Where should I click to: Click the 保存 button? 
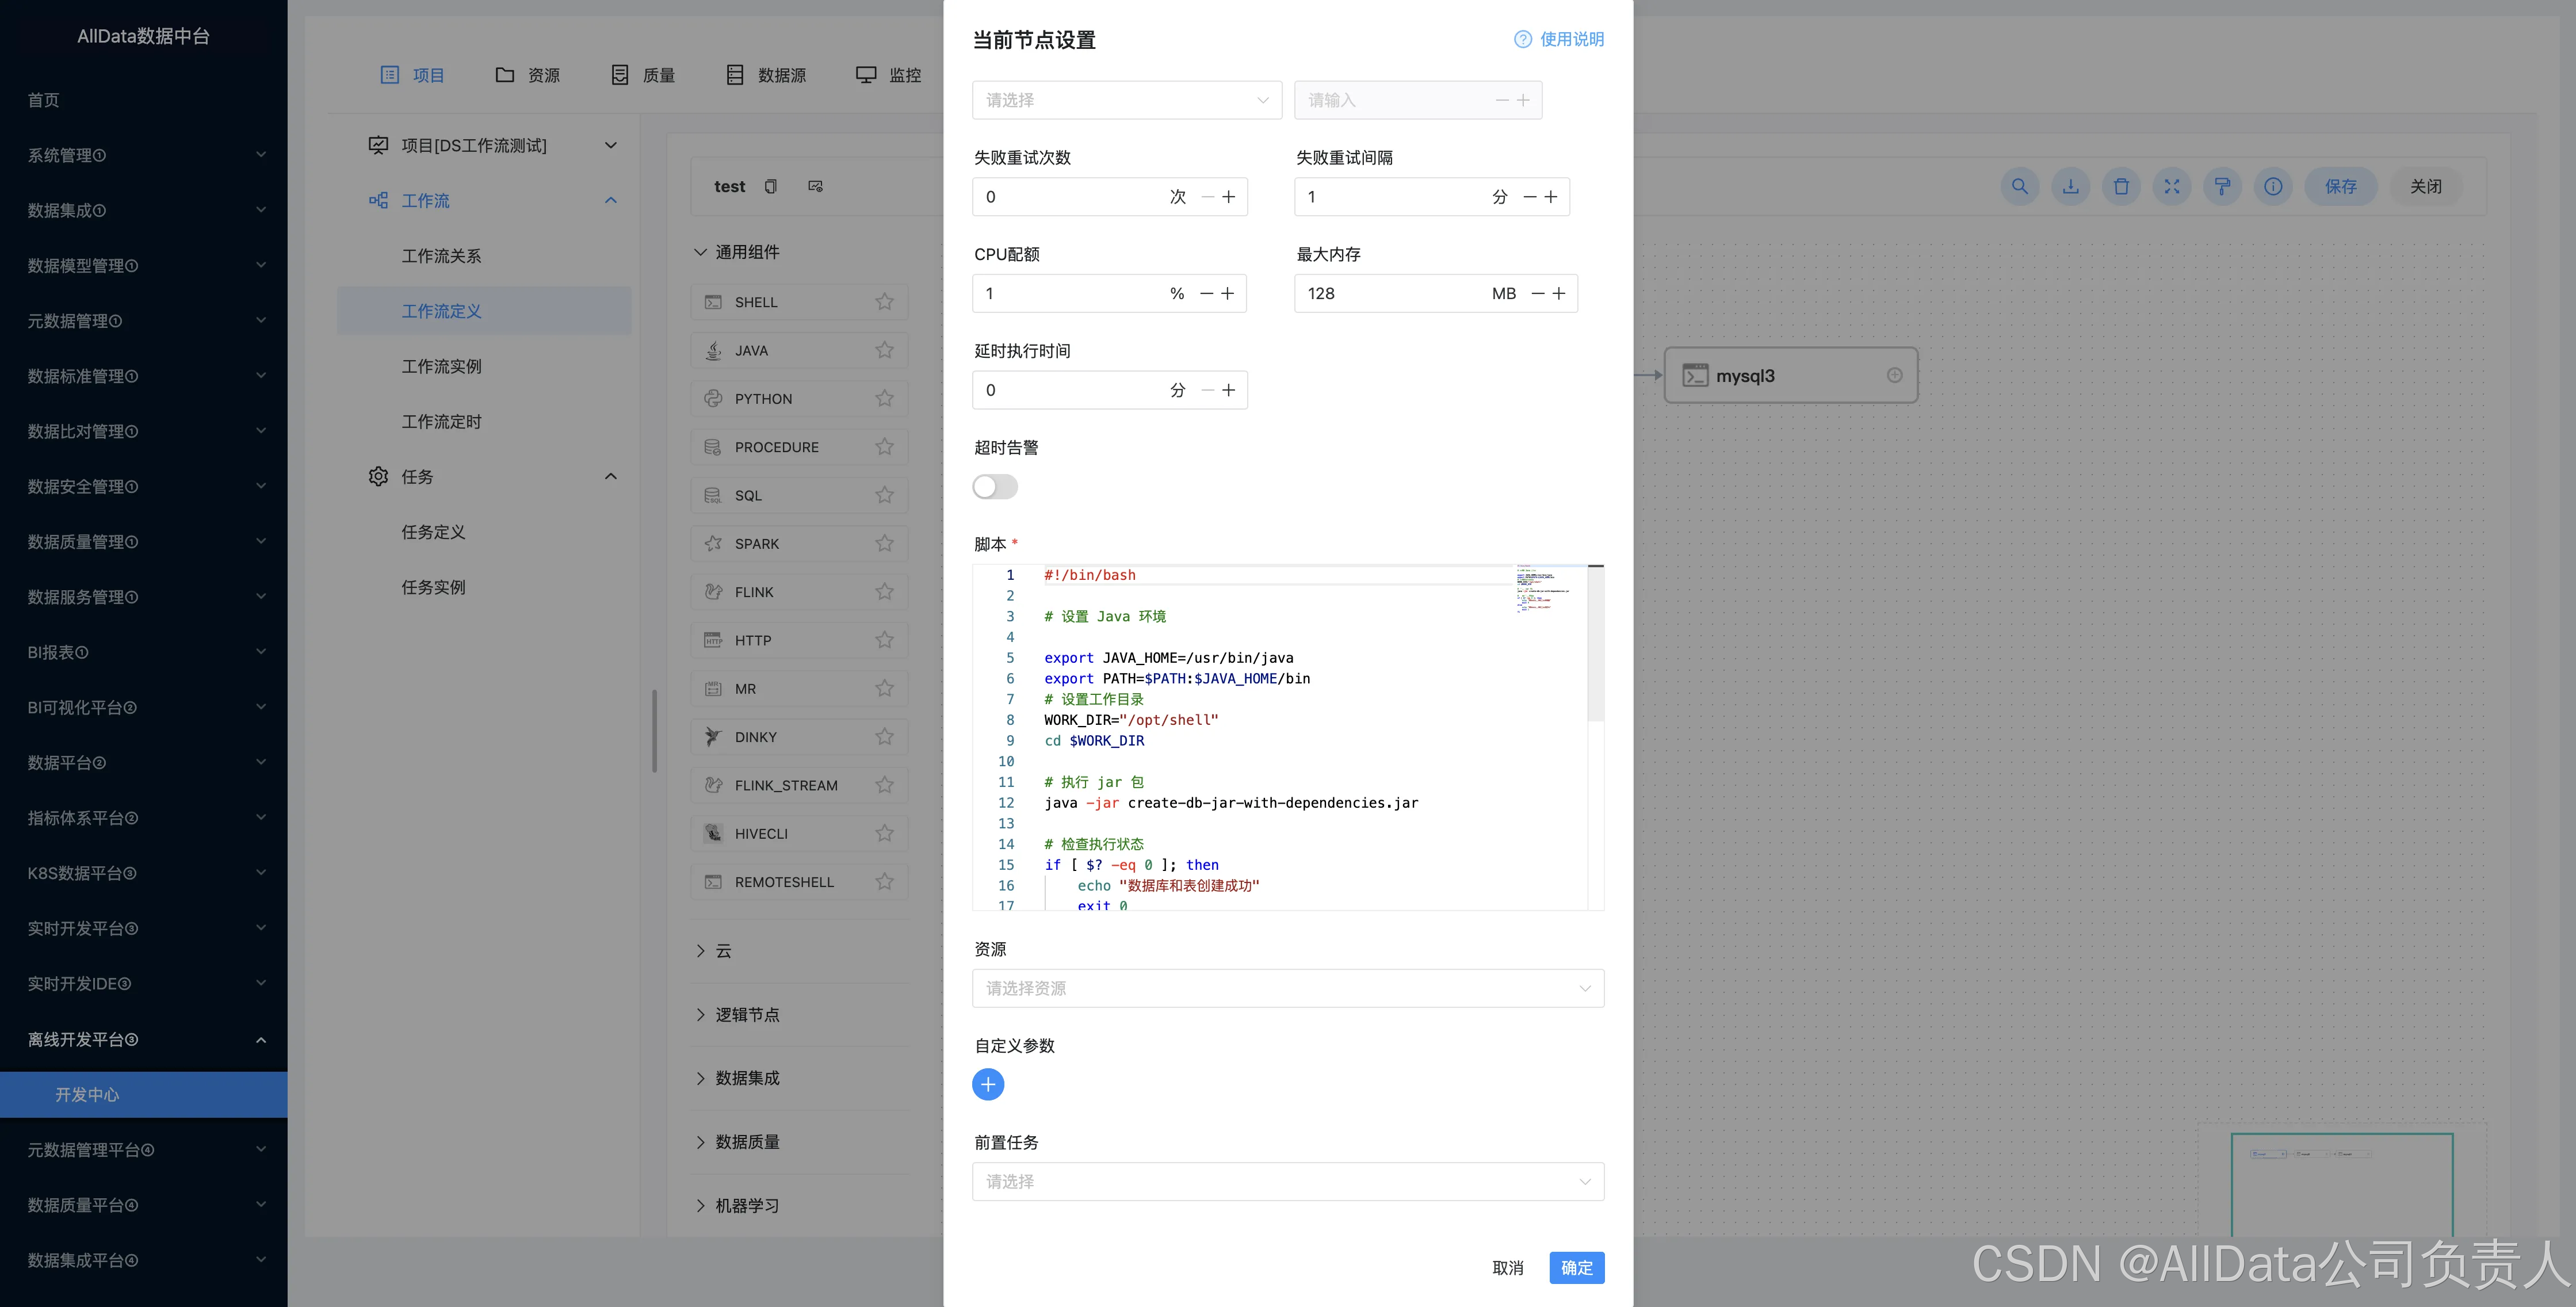(x=2340, y=186)
